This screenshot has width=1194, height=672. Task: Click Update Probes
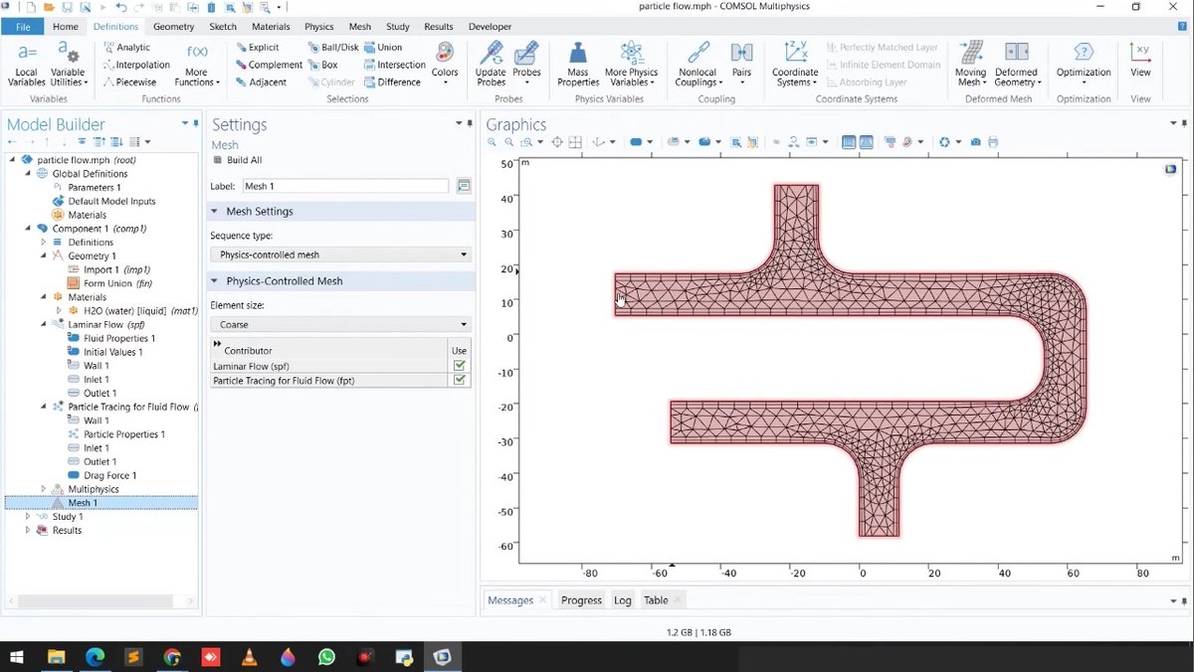coord(491,64)
